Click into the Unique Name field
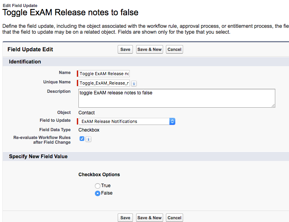This screenshot has width=289, height=222. tap(104, 83)
